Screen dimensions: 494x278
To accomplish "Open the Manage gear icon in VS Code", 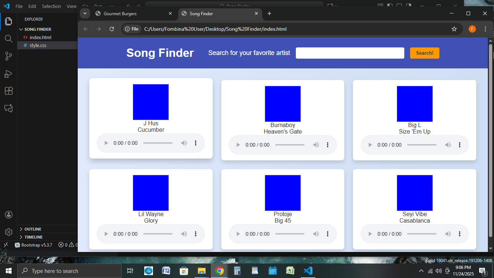I will click(9, 232).
